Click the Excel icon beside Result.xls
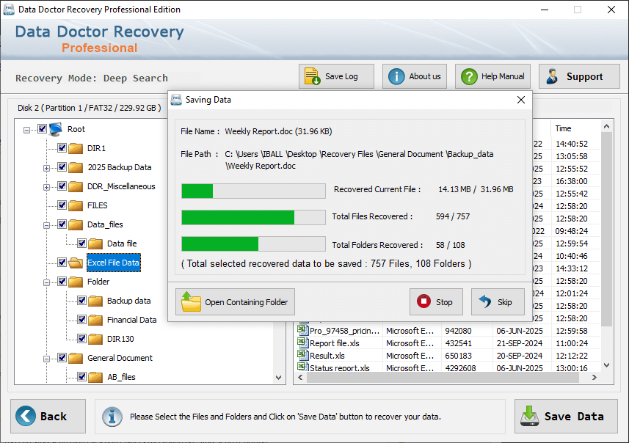The height and width of the screenshot is (443, 629). tap(302, 355)
